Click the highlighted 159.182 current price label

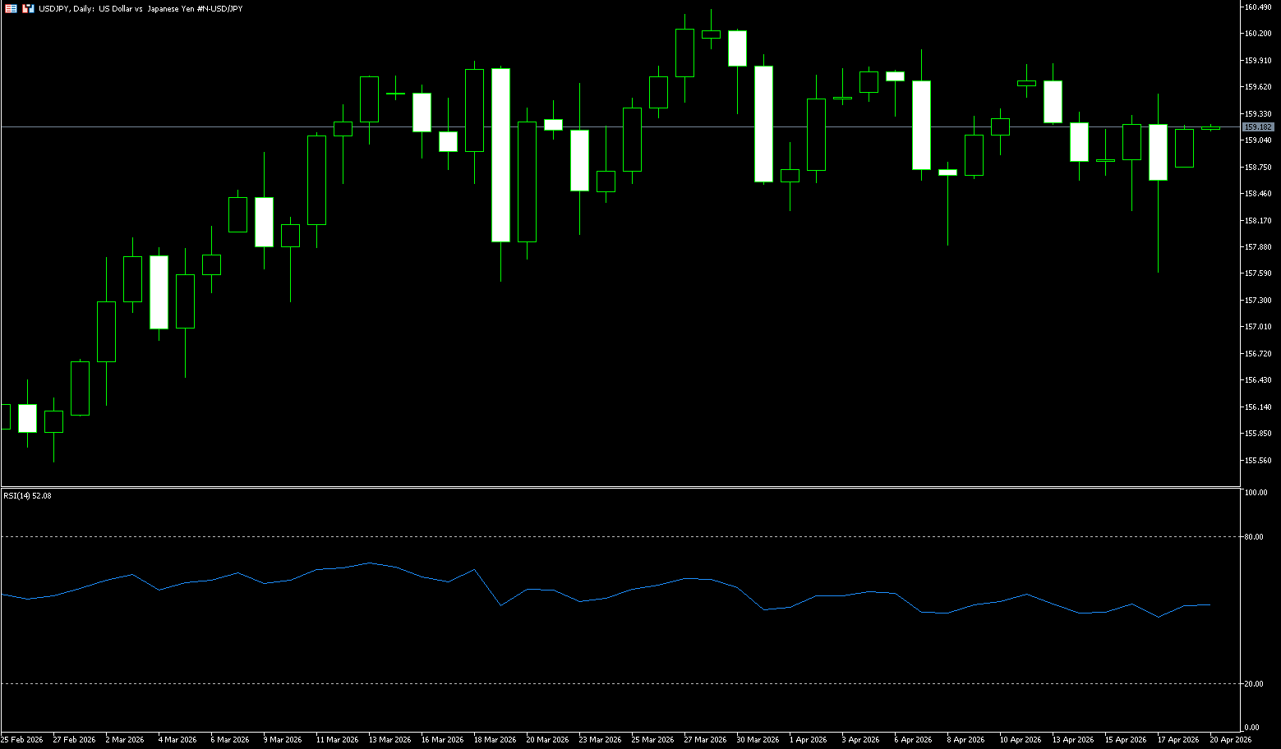click(1258, 127)
